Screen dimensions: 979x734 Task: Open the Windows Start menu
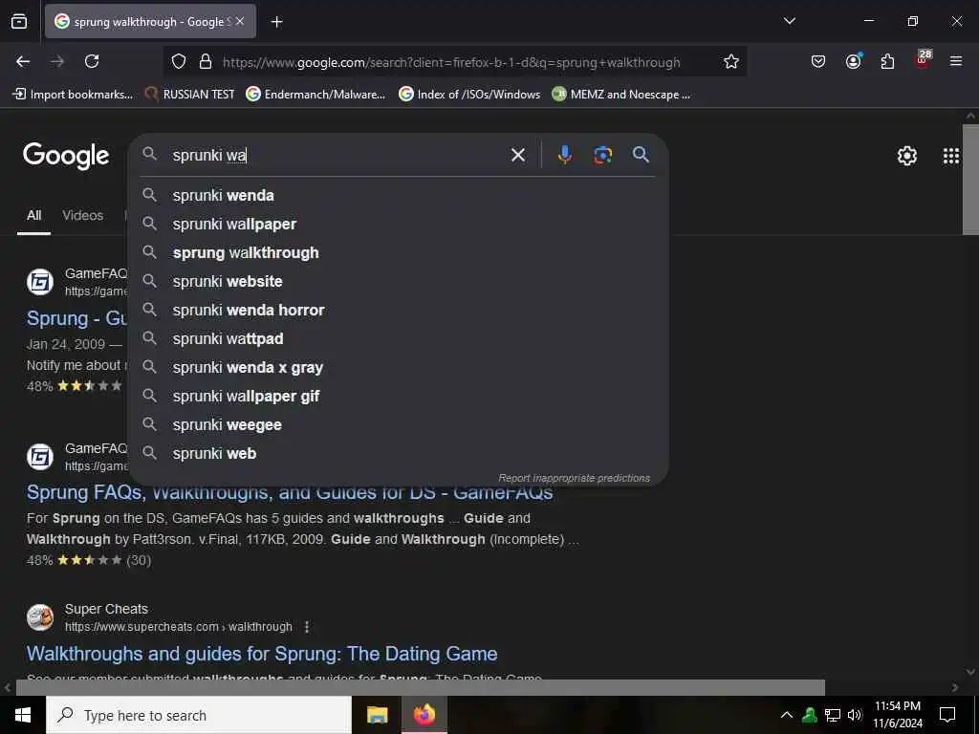click(x=23, y=715)
